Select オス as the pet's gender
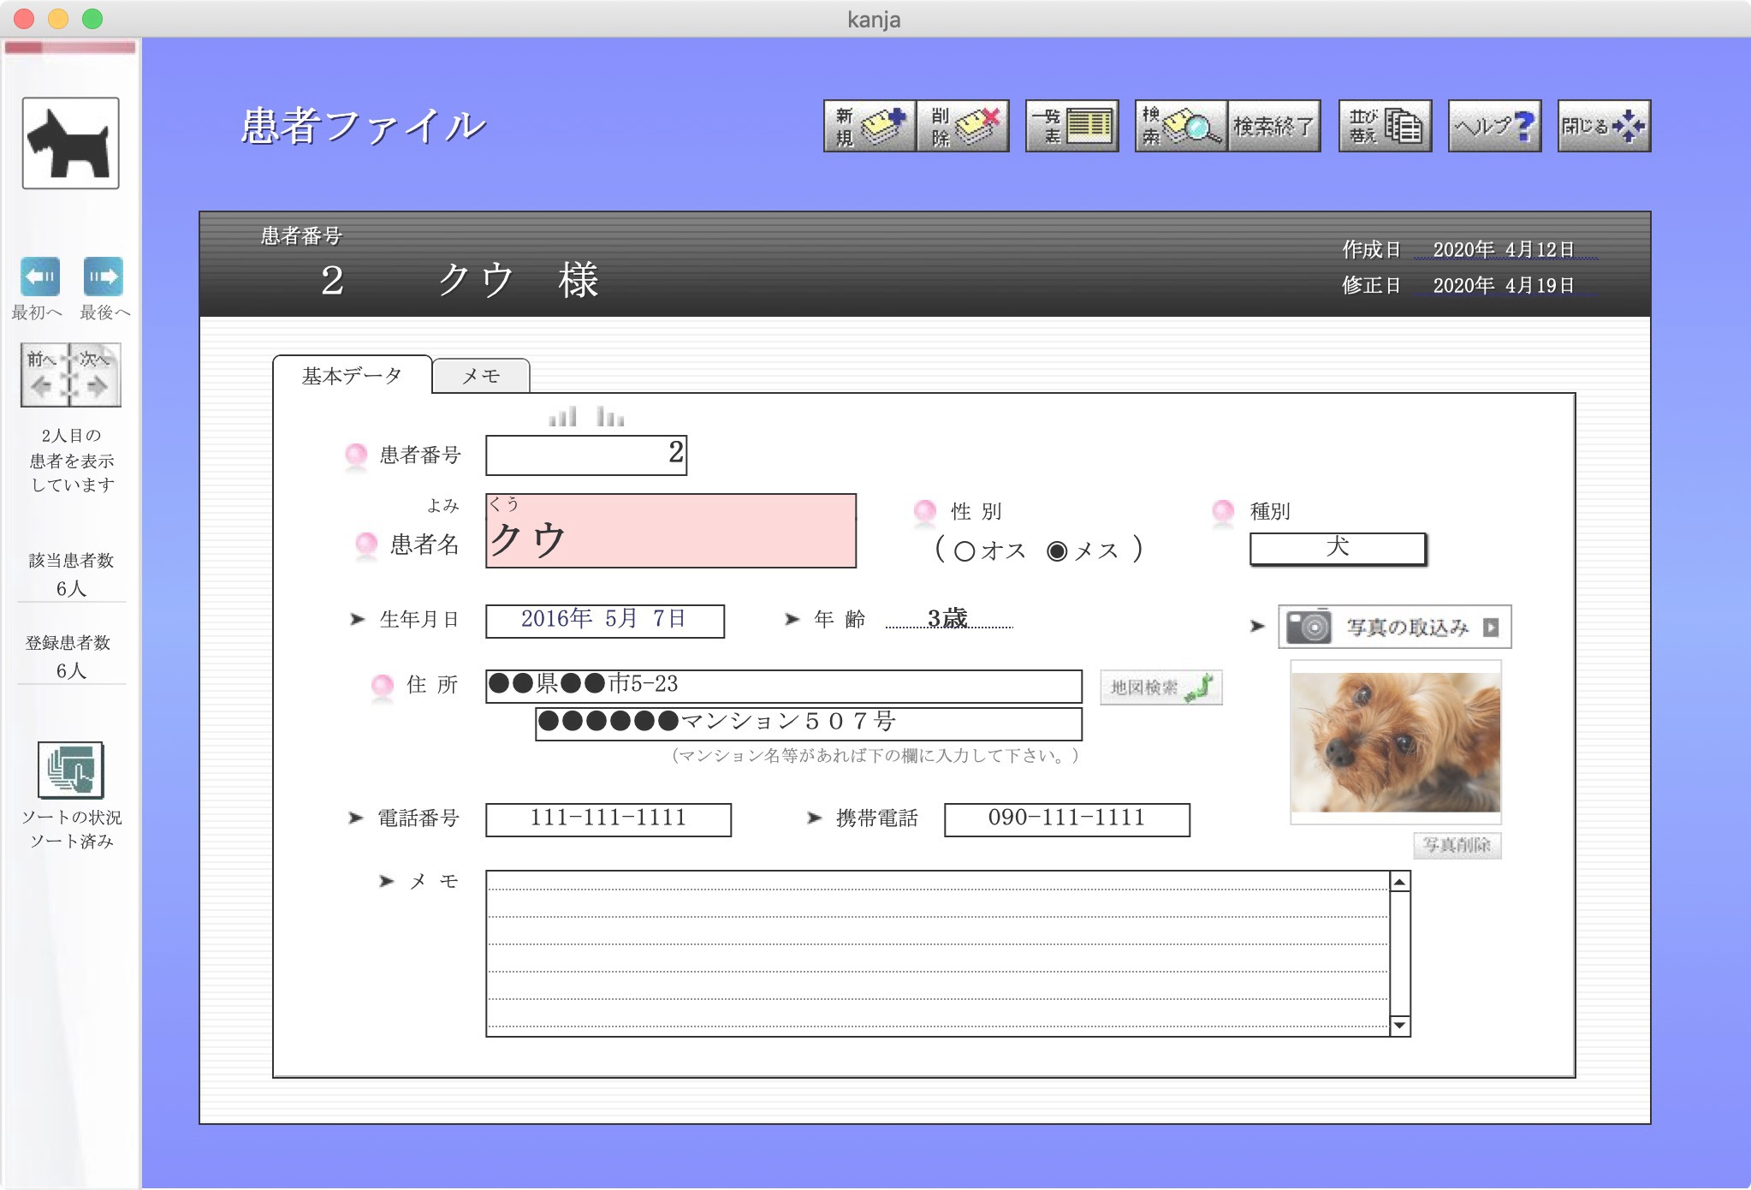The width and height of the screenshot is (1751, 1190). pos(965,551)
